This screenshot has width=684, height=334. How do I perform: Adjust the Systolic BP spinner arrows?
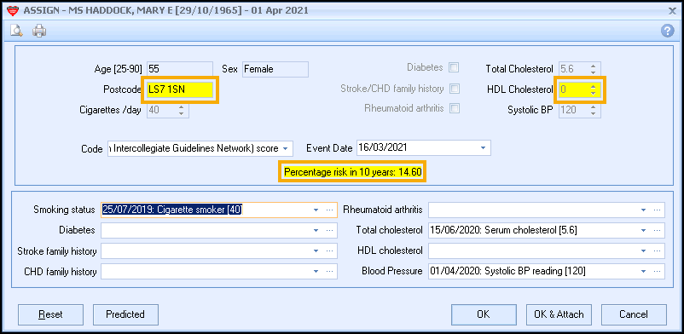tap(593, 110)
